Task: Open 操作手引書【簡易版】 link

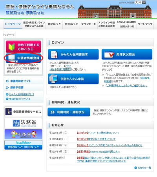Action: point(60,69)
